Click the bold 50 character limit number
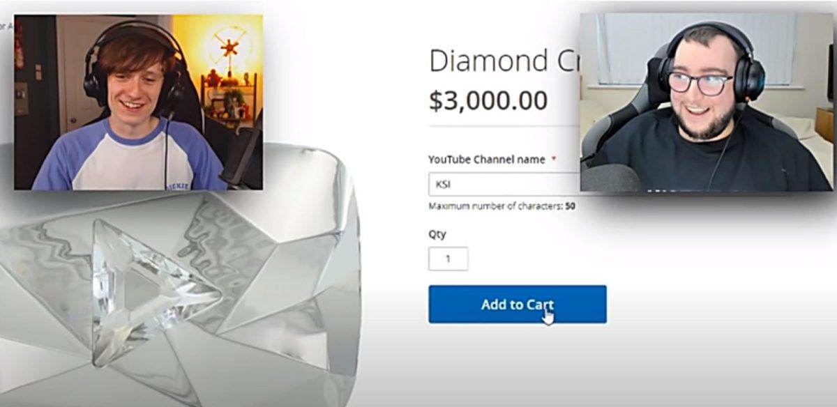Image resolution: width=837 pixels, height=407 pixels. [x=571, y=206]
